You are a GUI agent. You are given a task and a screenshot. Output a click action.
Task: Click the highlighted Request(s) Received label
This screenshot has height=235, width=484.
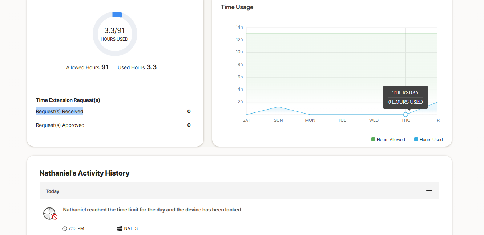click(x=60, y=111)
